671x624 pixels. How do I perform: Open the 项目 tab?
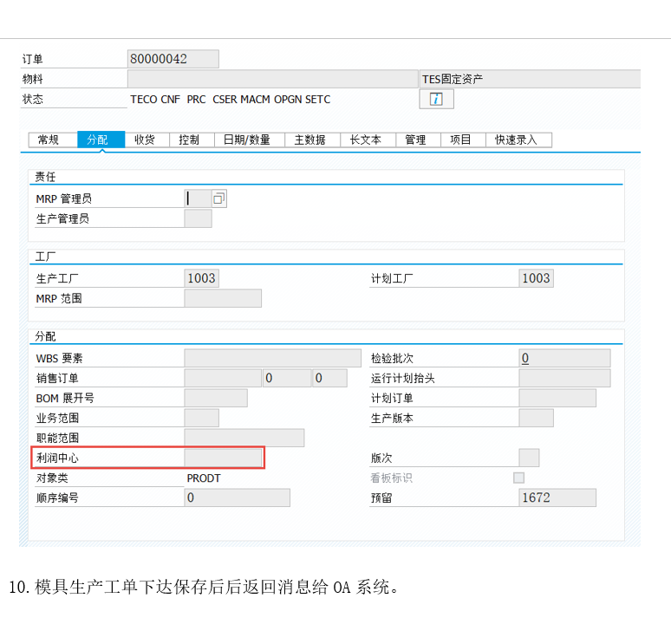click(463, 140)
